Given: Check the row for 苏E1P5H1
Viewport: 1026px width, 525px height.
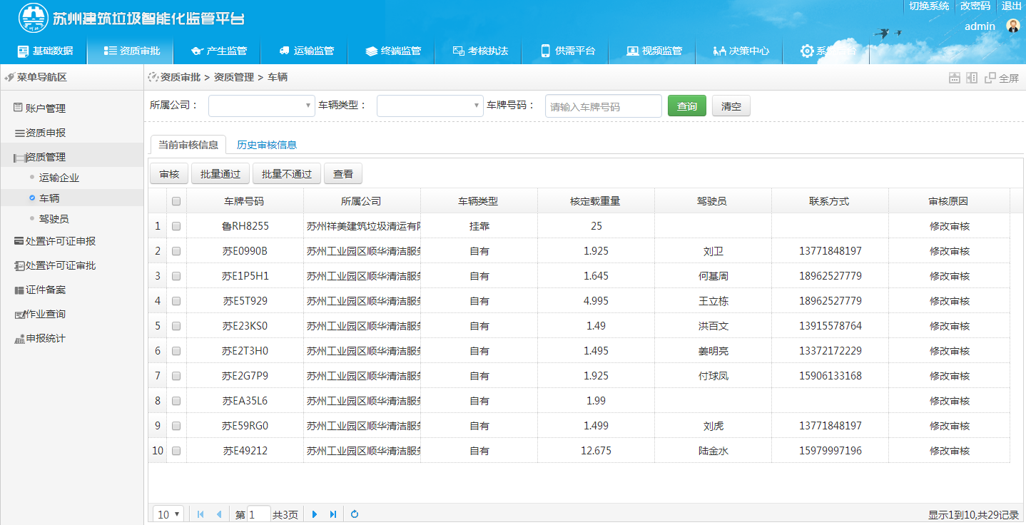Looking at the screenshot, I should click(176, 276).
